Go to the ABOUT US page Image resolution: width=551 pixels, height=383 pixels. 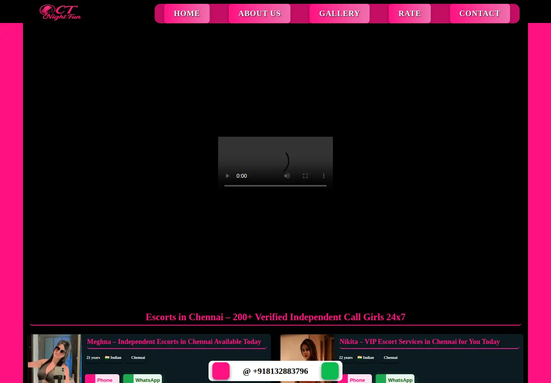click(x=259, y=13)
